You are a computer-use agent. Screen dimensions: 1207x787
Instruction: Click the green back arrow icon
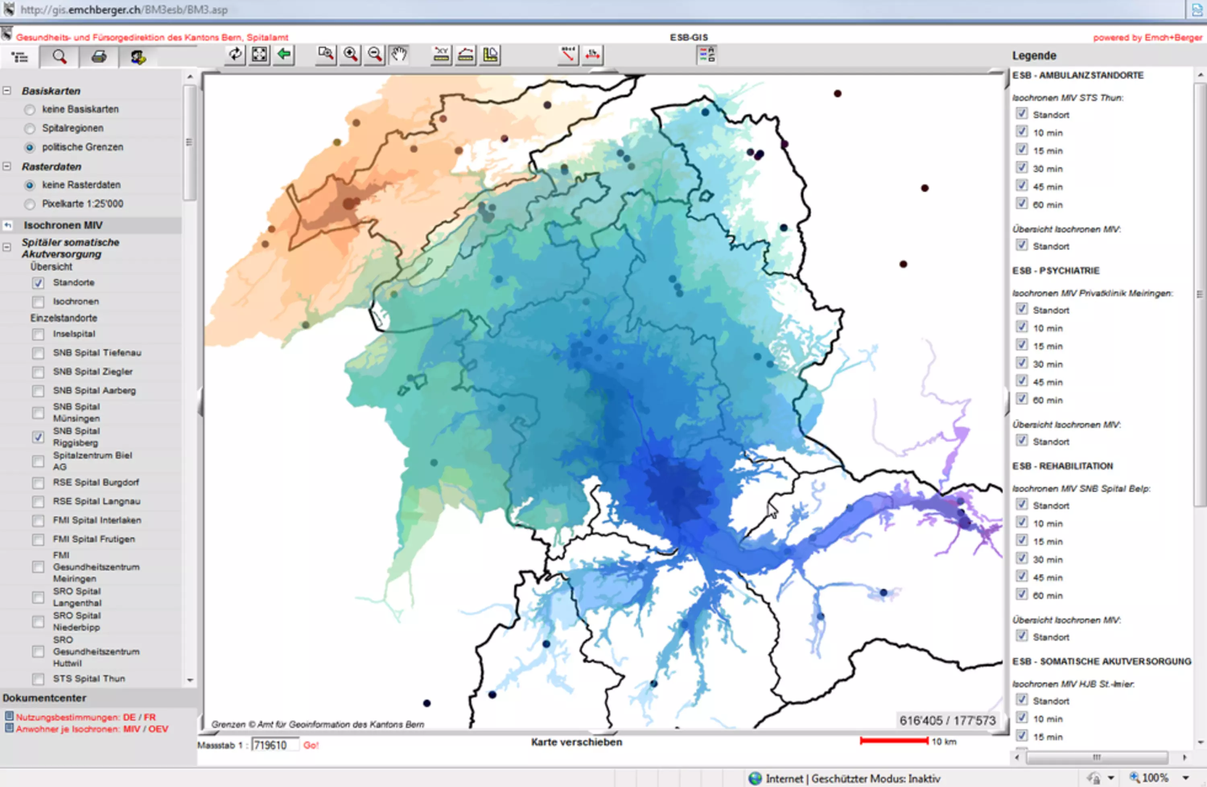pyautogui.click(x=284, y=55)
